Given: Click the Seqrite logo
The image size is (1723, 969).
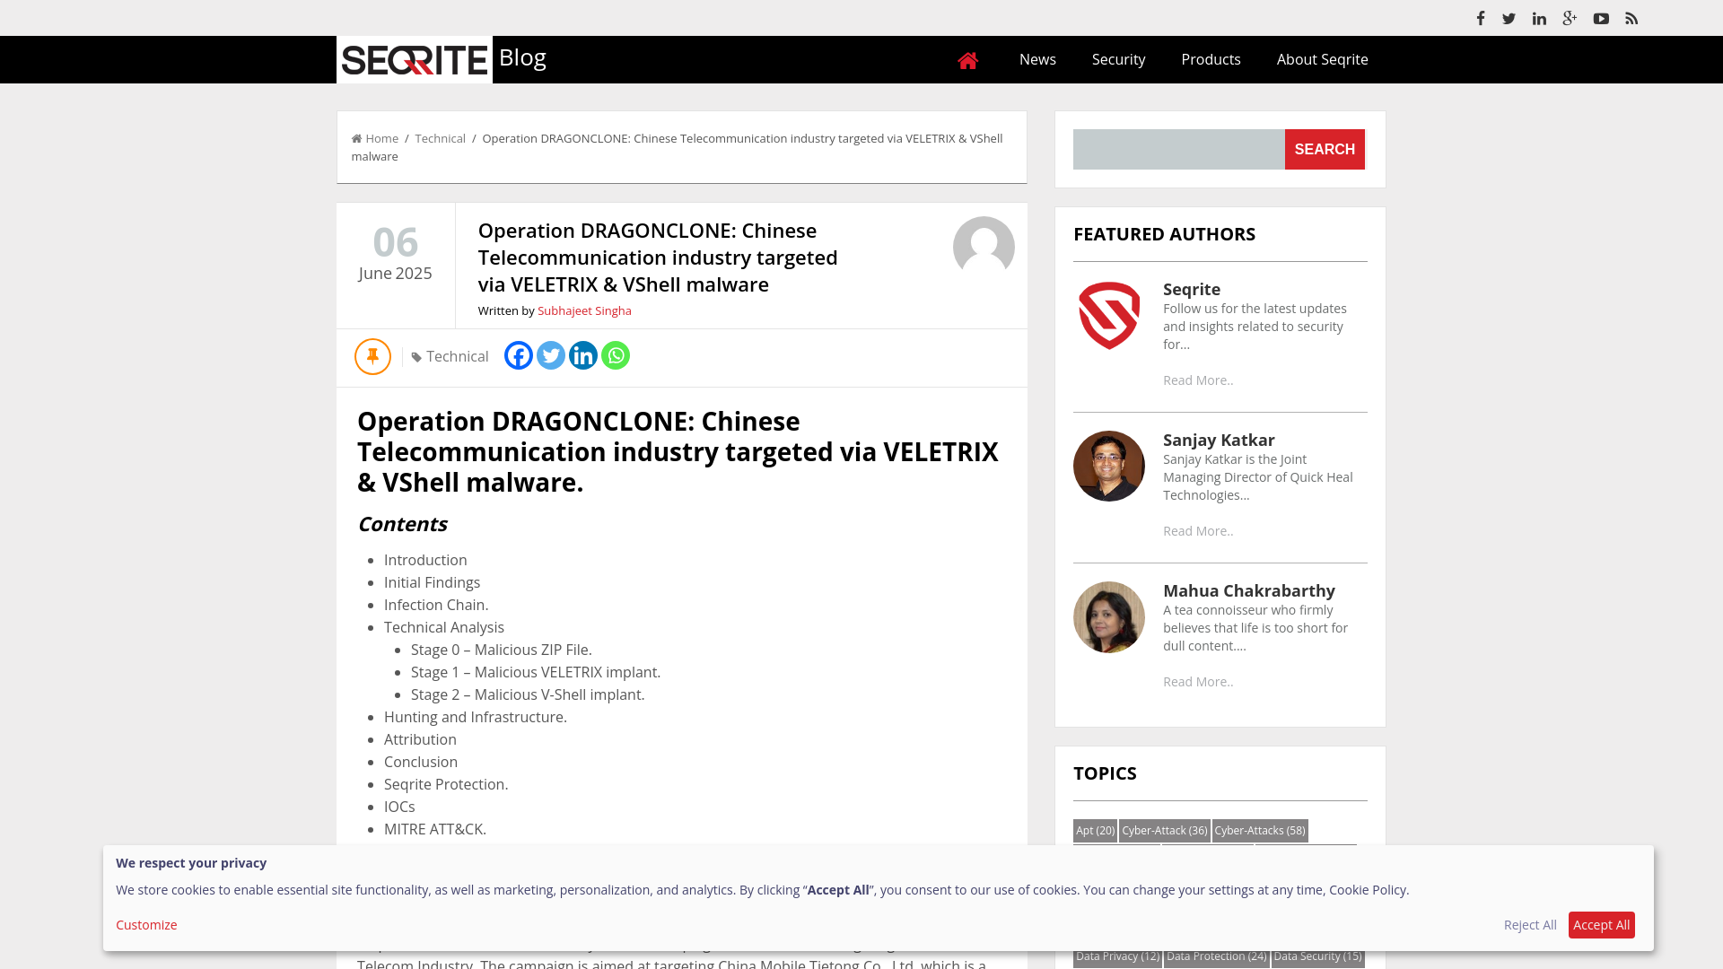Looking at the screenshot, I should point(415,60).
